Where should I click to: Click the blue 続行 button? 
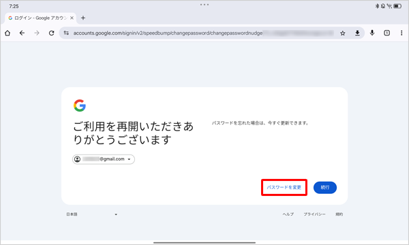[x=325, y=187]
